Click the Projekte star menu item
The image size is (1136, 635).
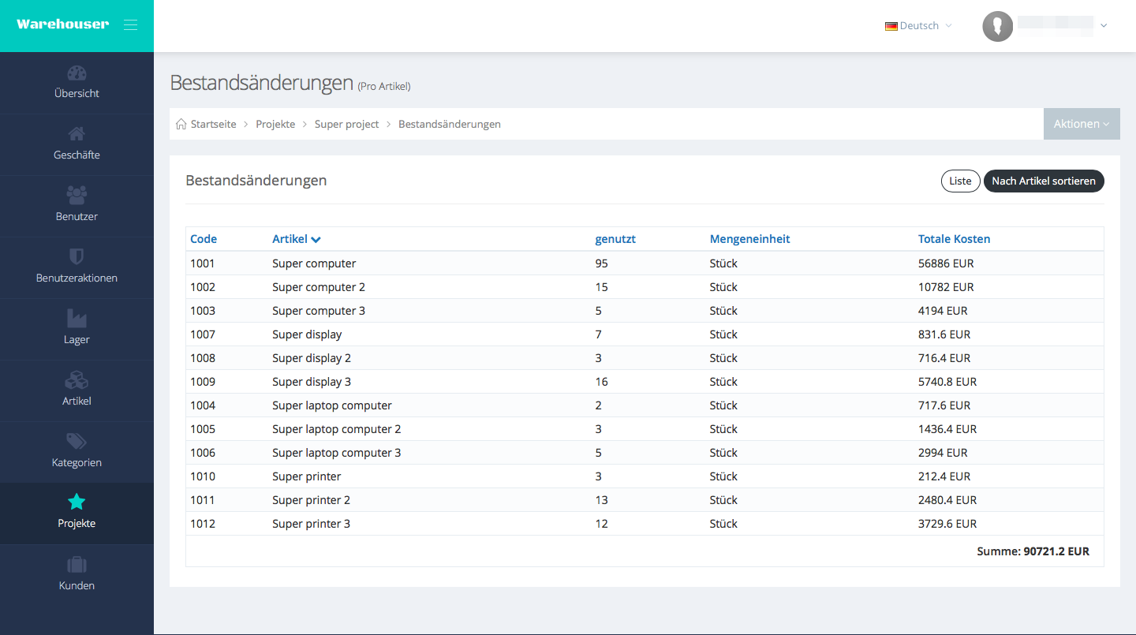pos(77,511)
